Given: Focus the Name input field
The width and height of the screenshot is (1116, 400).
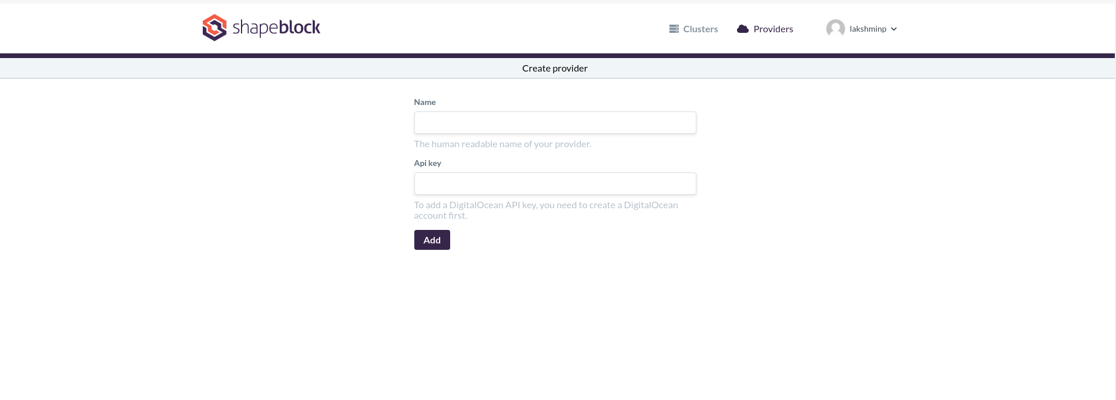Looking at the screenshot, I should coord(555,123).
